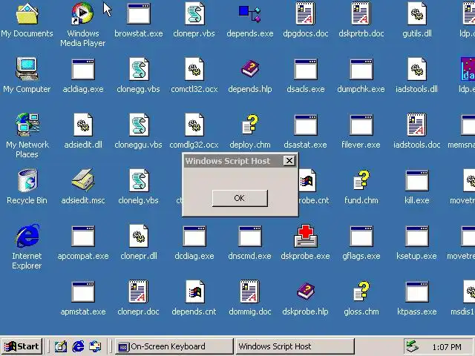Select the gutils.dll file icon
475x356 pixels.
tap(417, 14)
